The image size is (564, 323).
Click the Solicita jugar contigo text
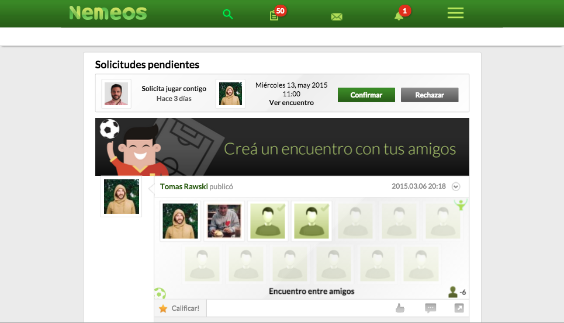[x=174, y=89]
